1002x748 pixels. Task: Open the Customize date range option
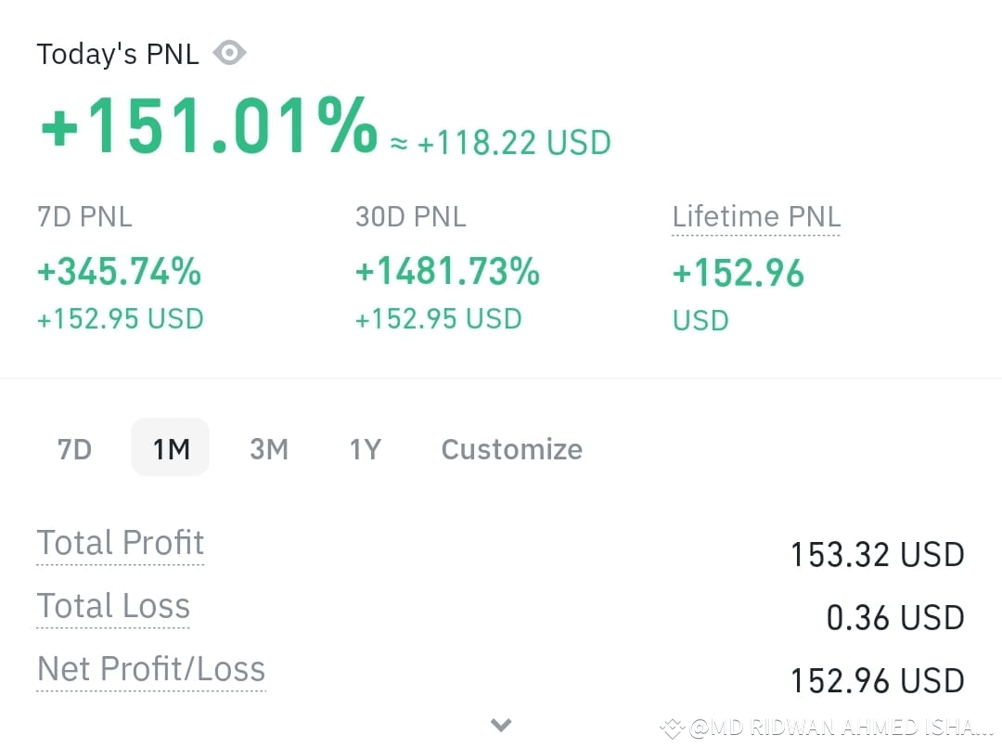[512, 449]
